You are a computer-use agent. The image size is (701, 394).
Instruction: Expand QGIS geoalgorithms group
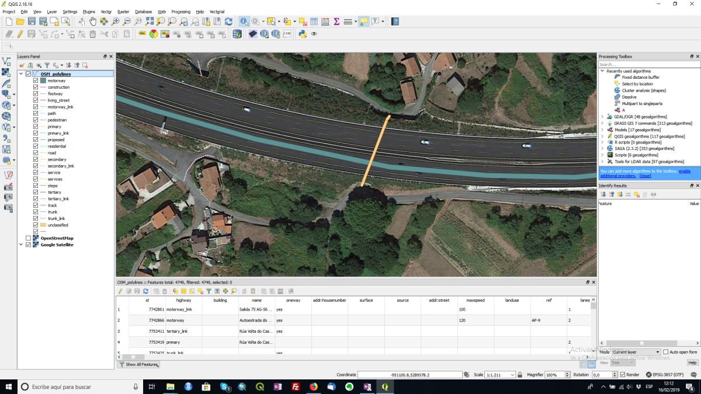click(x=602, y=136)
